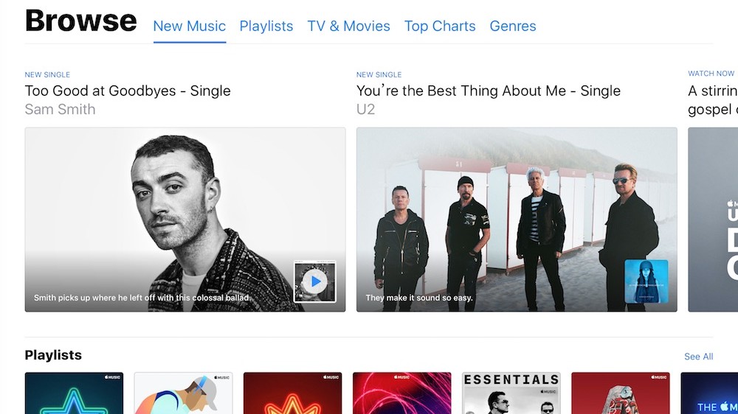Viewport: 738px width, 414px height.
Task: Open the runner with headphones playlist cover
Action: click(x=183, y=393)
